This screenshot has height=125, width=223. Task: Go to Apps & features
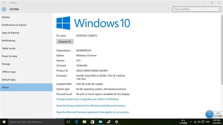pyautogui.click(x=26, y=33)
